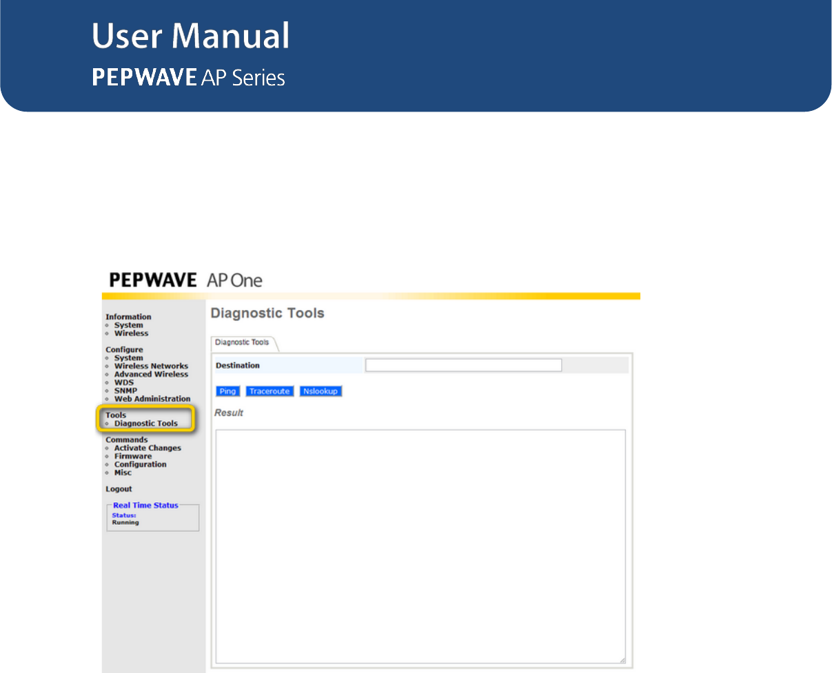Start a Traceroute
The width and height of the screenshot is (832, 673).
pos(269,391)
